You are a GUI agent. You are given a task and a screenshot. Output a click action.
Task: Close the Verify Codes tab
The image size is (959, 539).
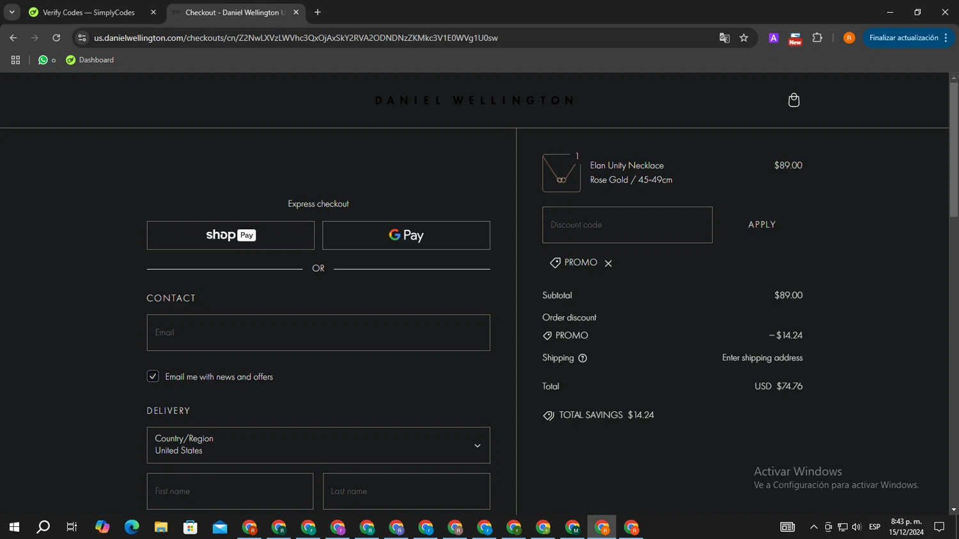click(153, 12)
